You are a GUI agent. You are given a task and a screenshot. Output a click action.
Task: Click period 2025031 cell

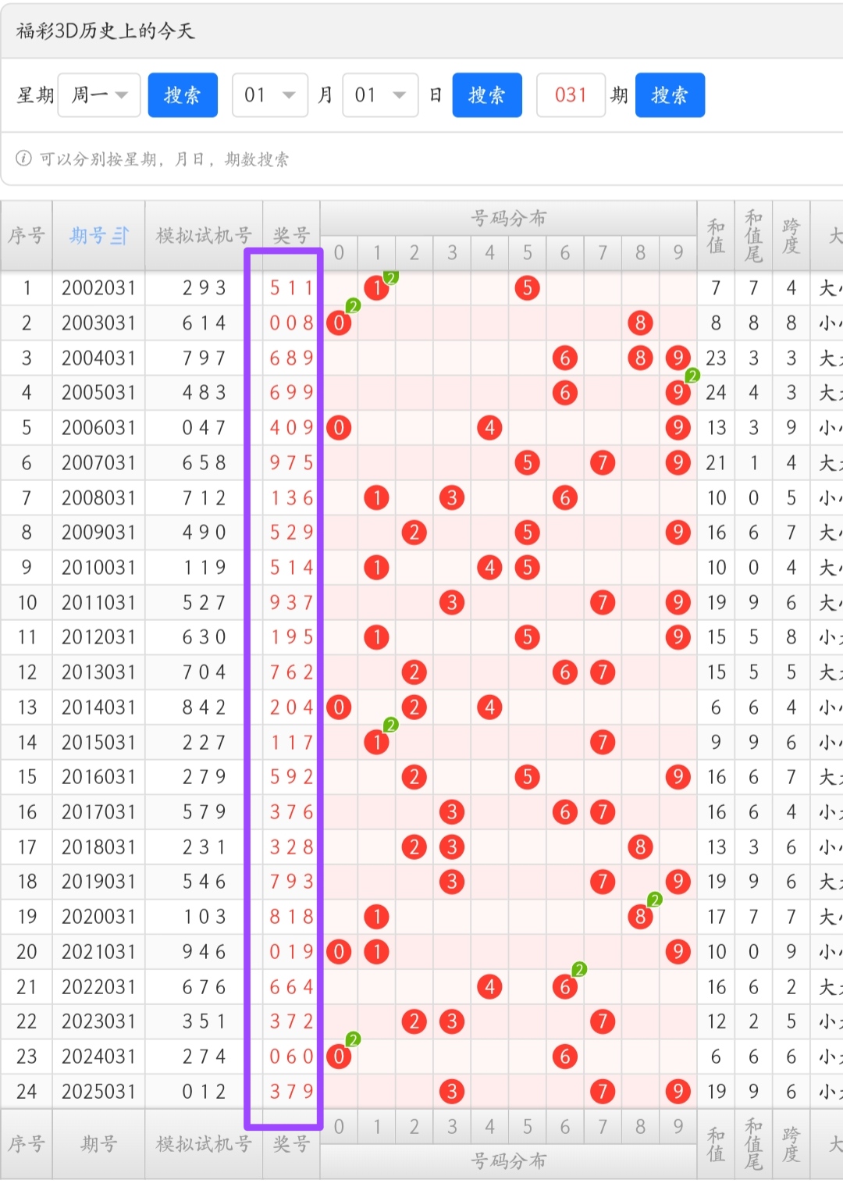pyautogui.click(x=98, y=1092)
